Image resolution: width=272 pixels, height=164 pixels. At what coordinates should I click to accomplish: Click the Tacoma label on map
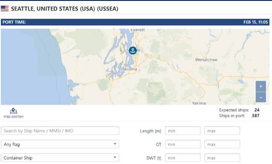coord(129,69)
